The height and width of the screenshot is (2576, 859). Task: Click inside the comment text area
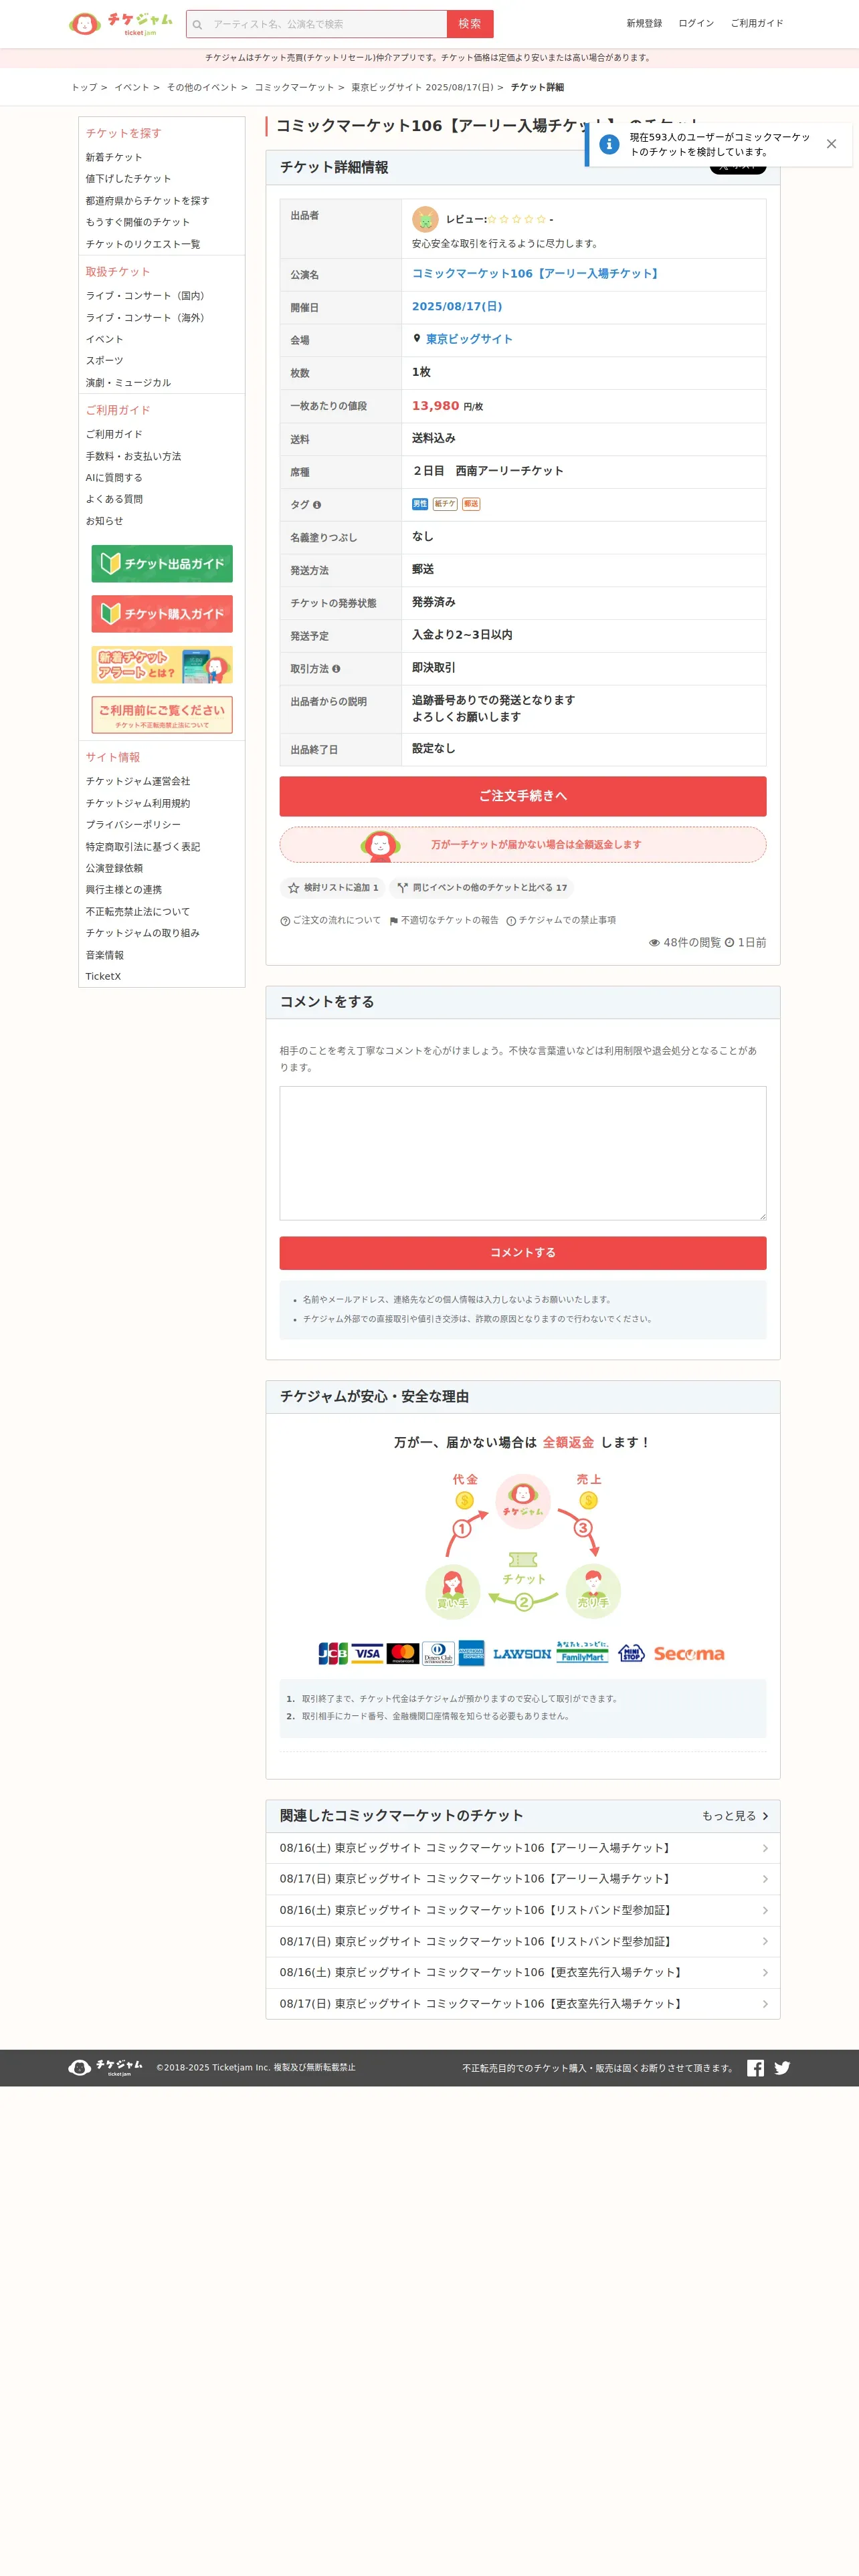523,1154
